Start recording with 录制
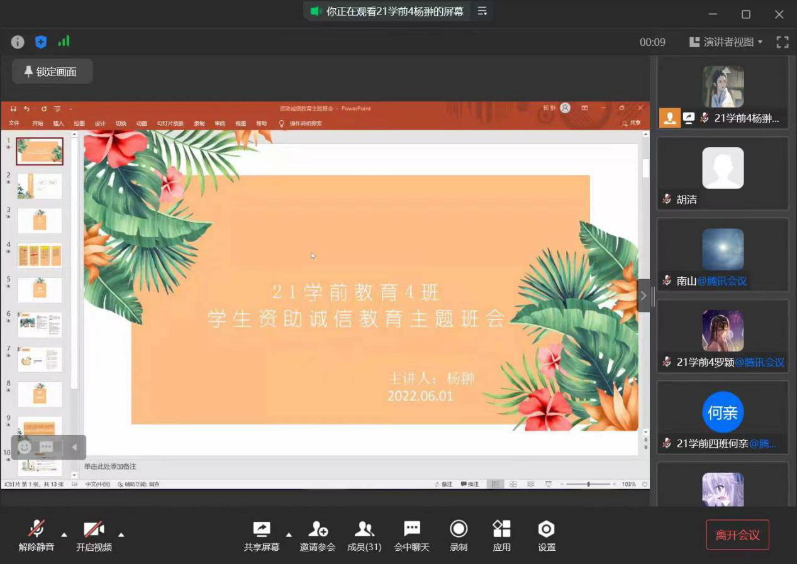Image resolution: width=797 pixels, height=564 pixels. pyautogui.click(x=459, y=536)
